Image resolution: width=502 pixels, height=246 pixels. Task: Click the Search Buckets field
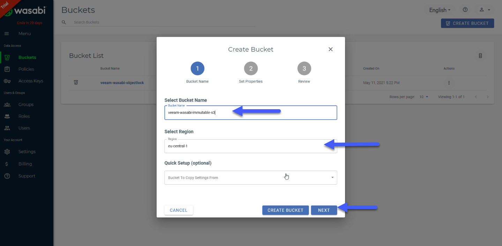click(164, 22)
